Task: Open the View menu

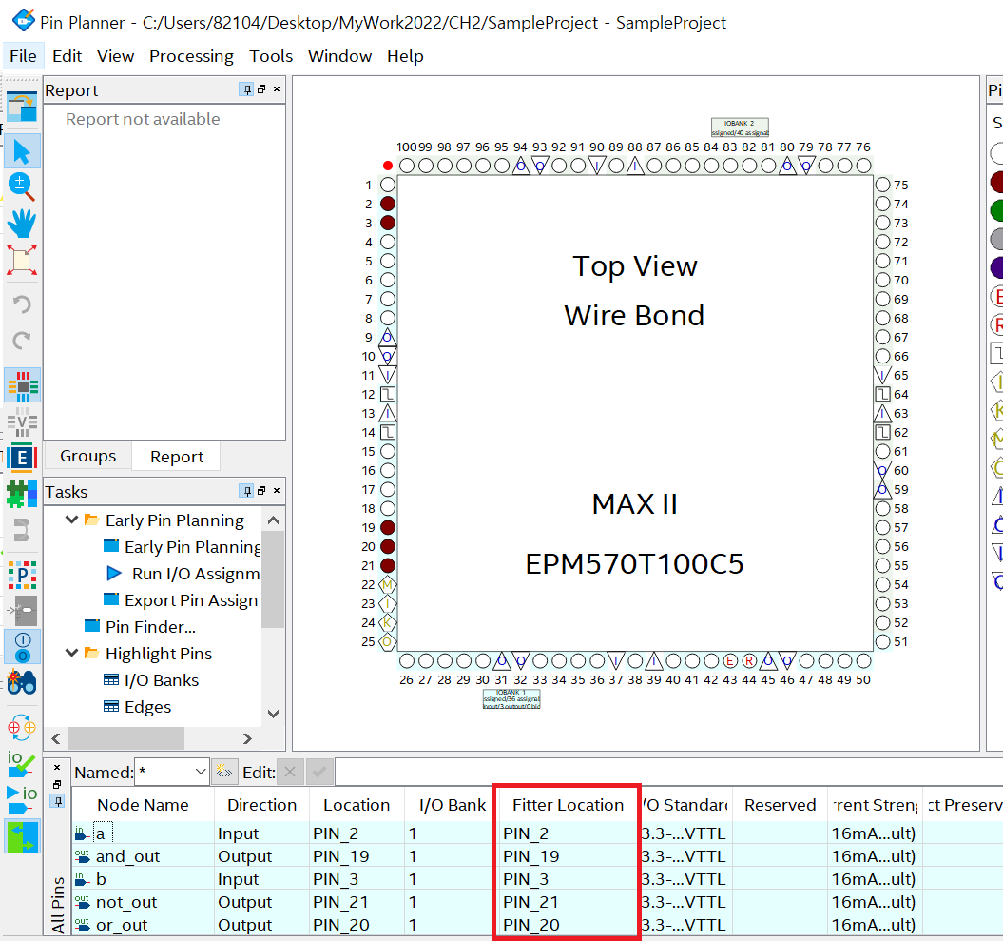Action: click(x=116, y=56)
